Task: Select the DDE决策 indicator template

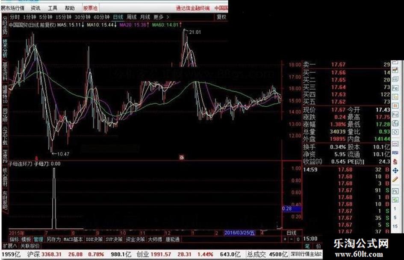Action: click(94, 240)
